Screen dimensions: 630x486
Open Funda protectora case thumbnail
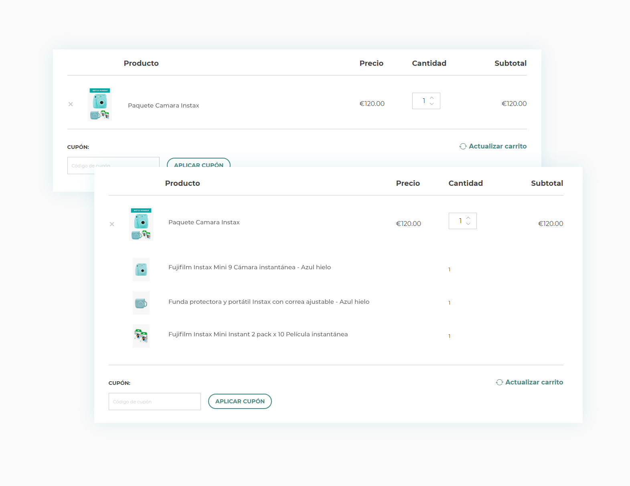point(141,303)
